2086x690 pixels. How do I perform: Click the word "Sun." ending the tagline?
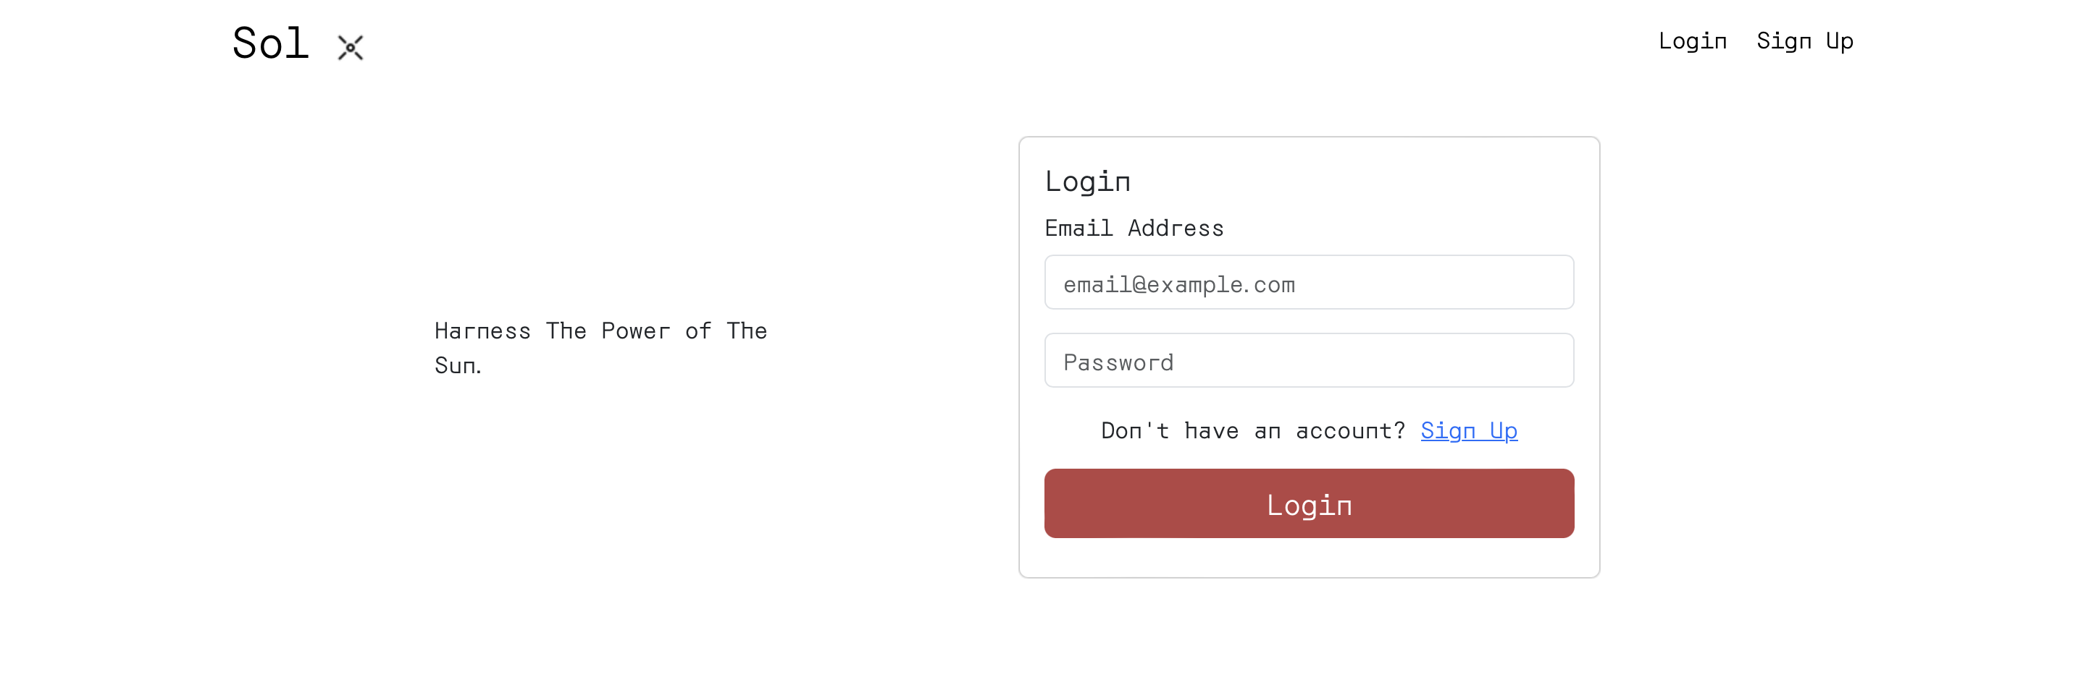click(458, 366)
